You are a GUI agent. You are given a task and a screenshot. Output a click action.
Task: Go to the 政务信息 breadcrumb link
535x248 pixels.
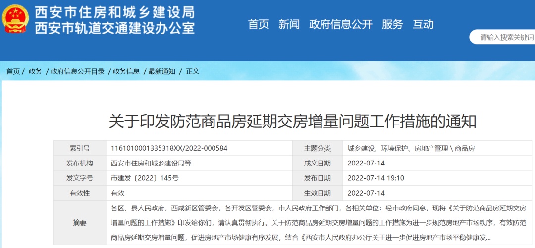point(126,71)
